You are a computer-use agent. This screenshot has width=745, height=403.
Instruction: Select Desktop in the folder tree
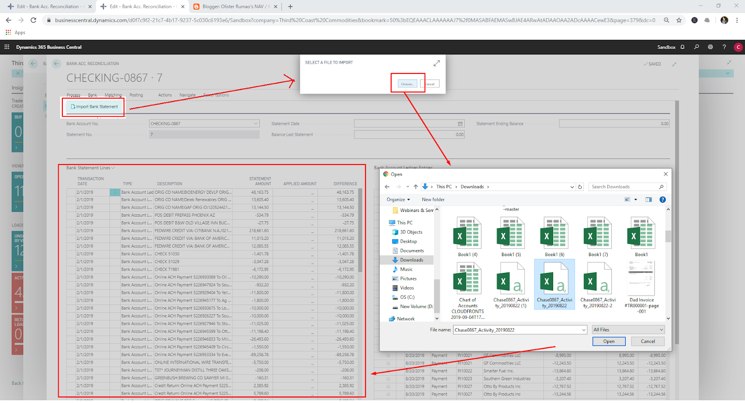coord(408,241)
